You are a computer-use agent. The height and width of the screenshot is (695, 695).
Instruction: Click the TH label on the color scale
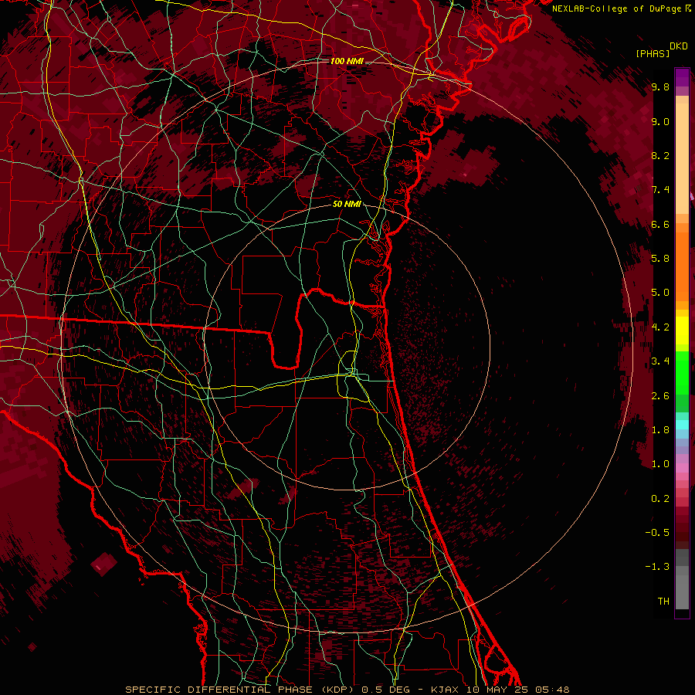[x=663, y=602]
